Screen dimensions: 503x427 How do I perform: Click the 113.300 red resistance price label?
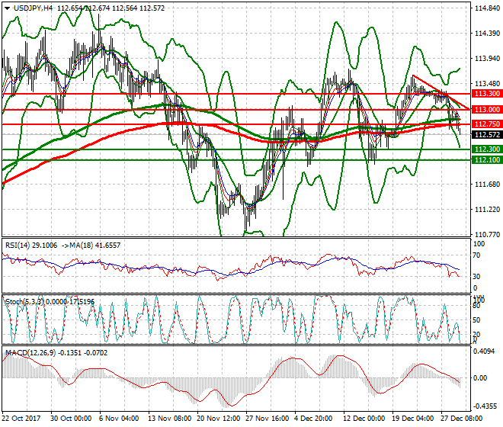click(x=487, y=94)
